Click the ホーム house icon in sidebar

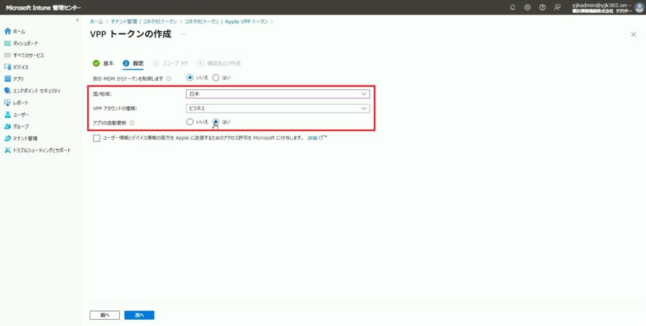[8, 31]
